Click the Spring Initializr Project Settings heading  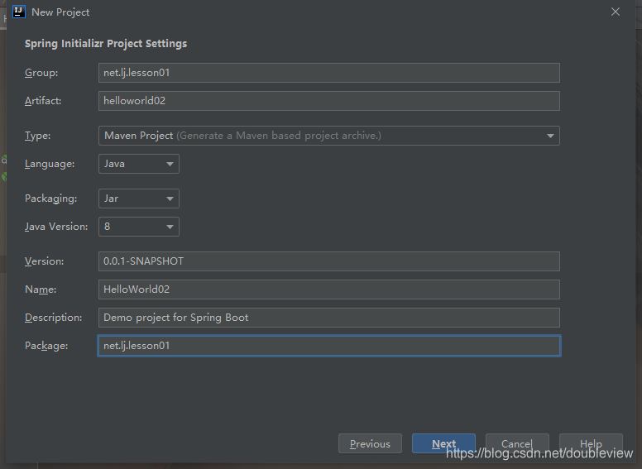click(106, 44)
